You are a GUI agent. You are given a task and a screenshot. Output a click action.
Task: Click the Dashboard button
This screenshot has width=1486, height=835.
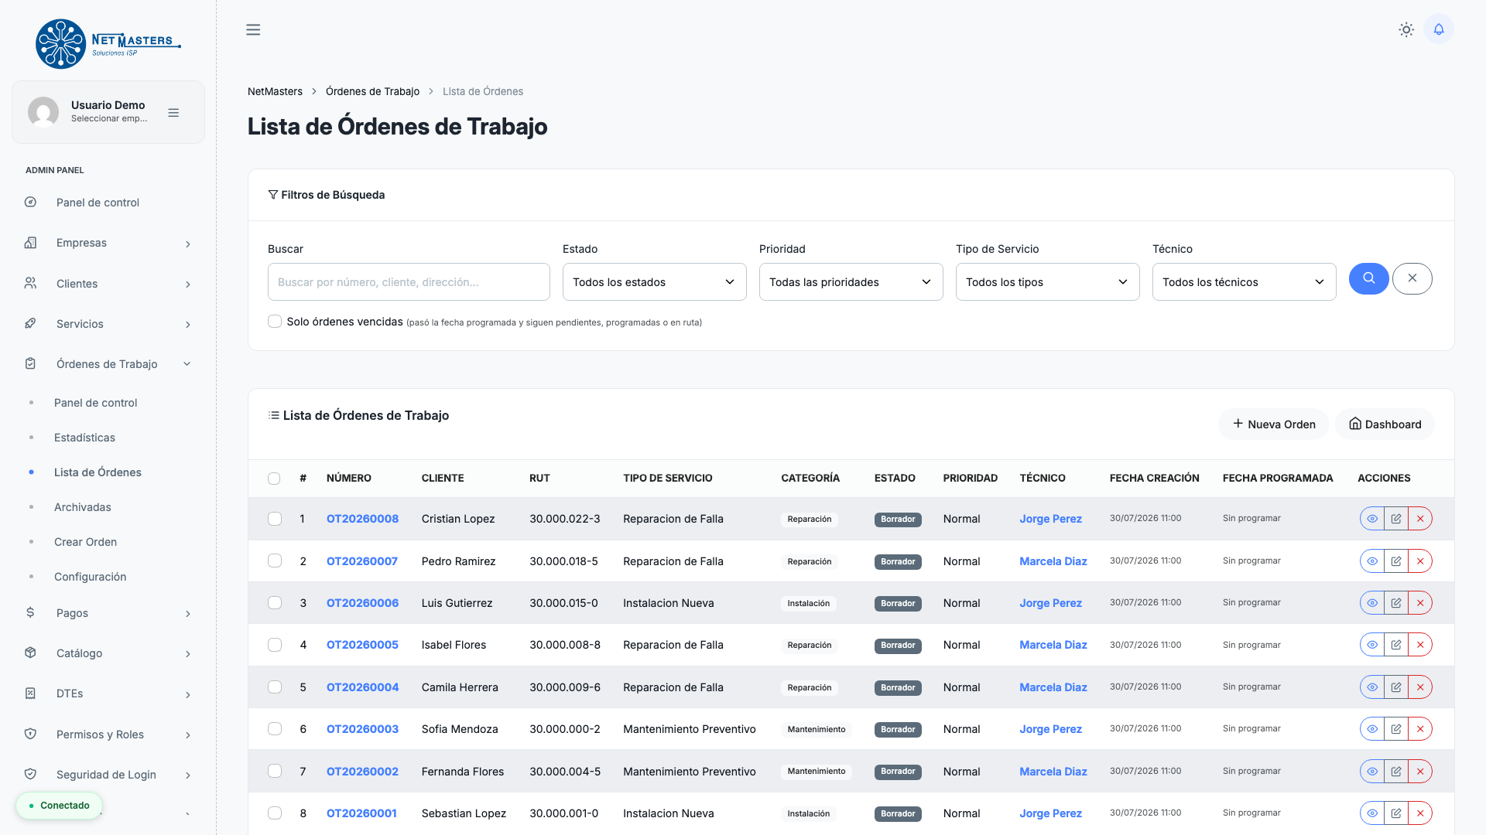[x=1385, y=424]
